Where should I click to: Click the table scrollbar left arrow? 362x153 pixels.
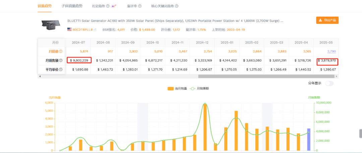coord(40,76)
